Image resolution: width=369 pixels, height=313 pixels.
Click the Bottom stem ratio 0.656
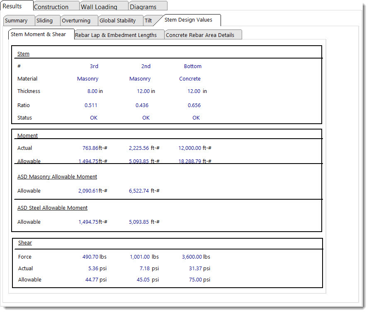tap(194, 105)
